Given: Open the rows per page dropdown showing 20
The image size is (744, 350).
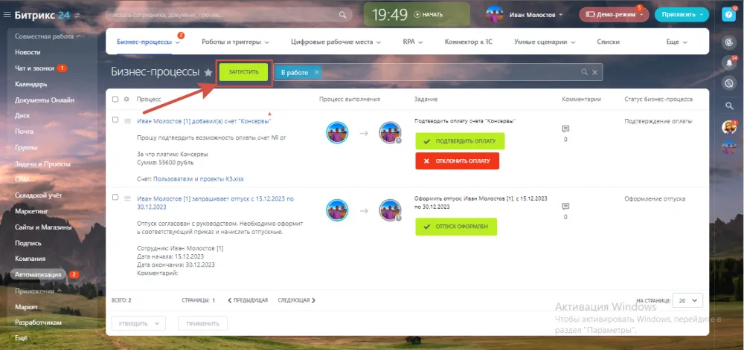Looking at the screenshot, I should point(687,300).
